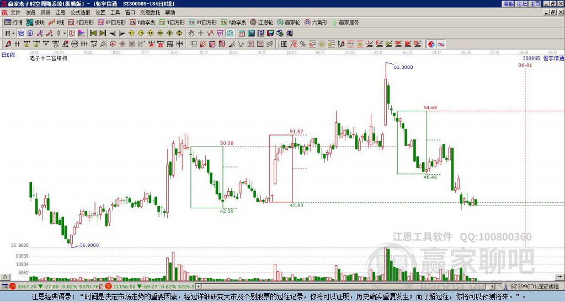
Task: Click right arrow button beside volume pane
Action: (x=559, y=277)
